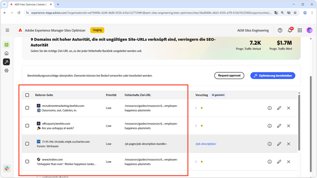Open a new browser tab
The width and height of the screenshot is (317, 178).
tap(58, 4)
